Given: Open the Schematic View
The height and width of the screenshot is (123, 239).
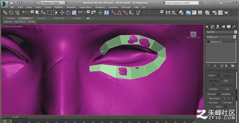Looking at the screenshot, I should coord(200,13).
